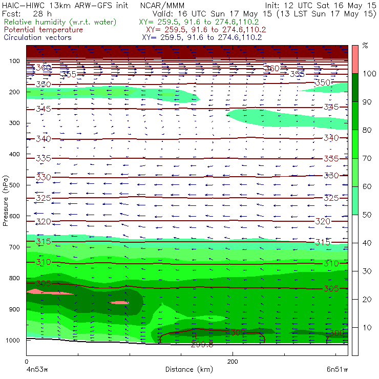This screenshot has height=379, width=379.
Task: Click the '0' distance tick label
Action: tap(26, 362)
